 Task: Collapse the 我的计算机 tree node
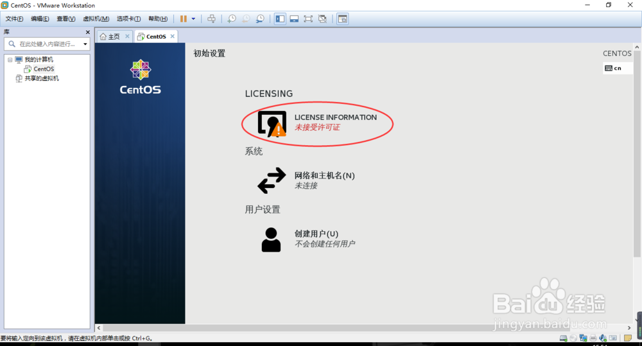click(10, 60)
